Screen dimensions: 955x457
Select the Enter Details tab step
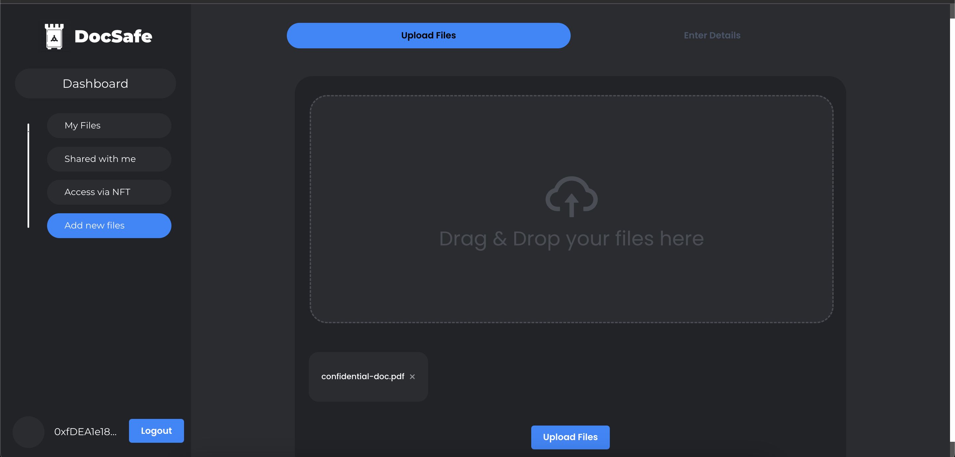coord(712,35)
